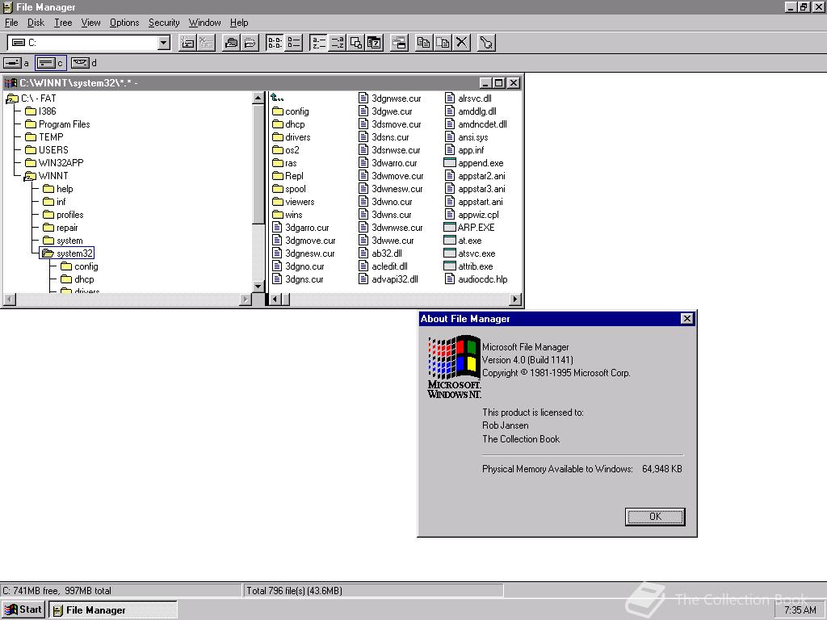Screen dimensions: 827x620
Task: Select floppy drive a icon
Action: tap(16, 63)
